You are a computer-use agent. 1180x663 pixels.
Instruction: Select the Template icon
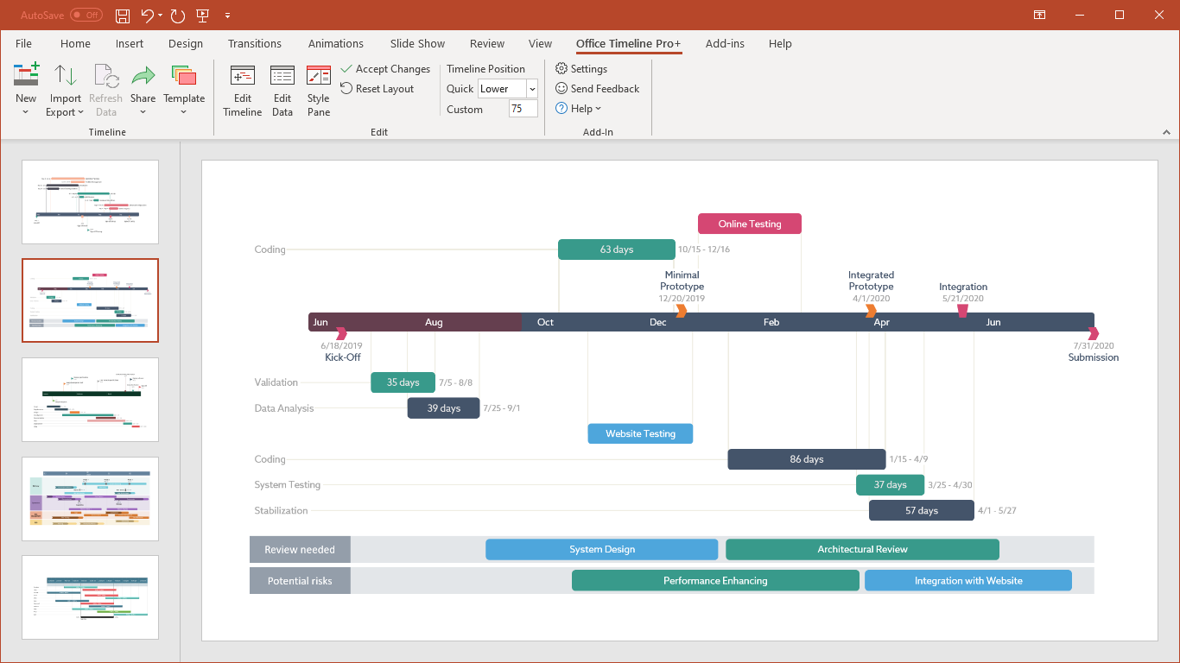tap(184, 86)
